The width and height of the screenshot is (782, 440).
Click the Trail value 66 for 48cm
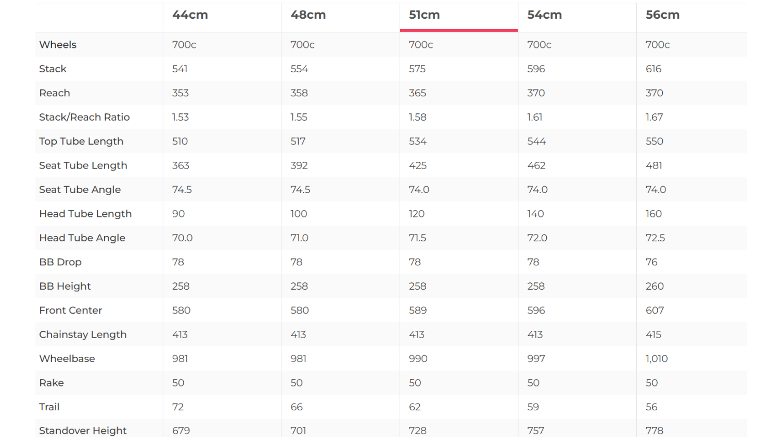click(x=297, y=407)
